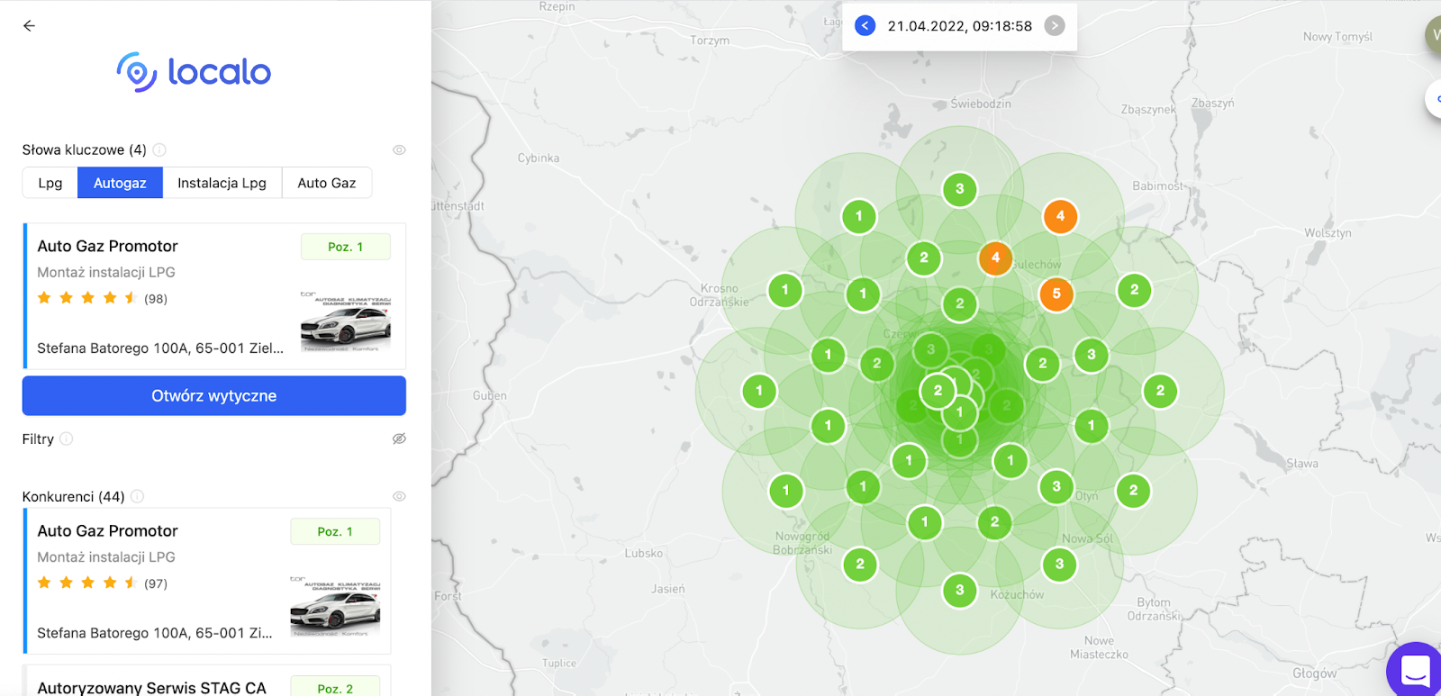
Task: Click info icon next to Filtry
Action: [67, 439]
